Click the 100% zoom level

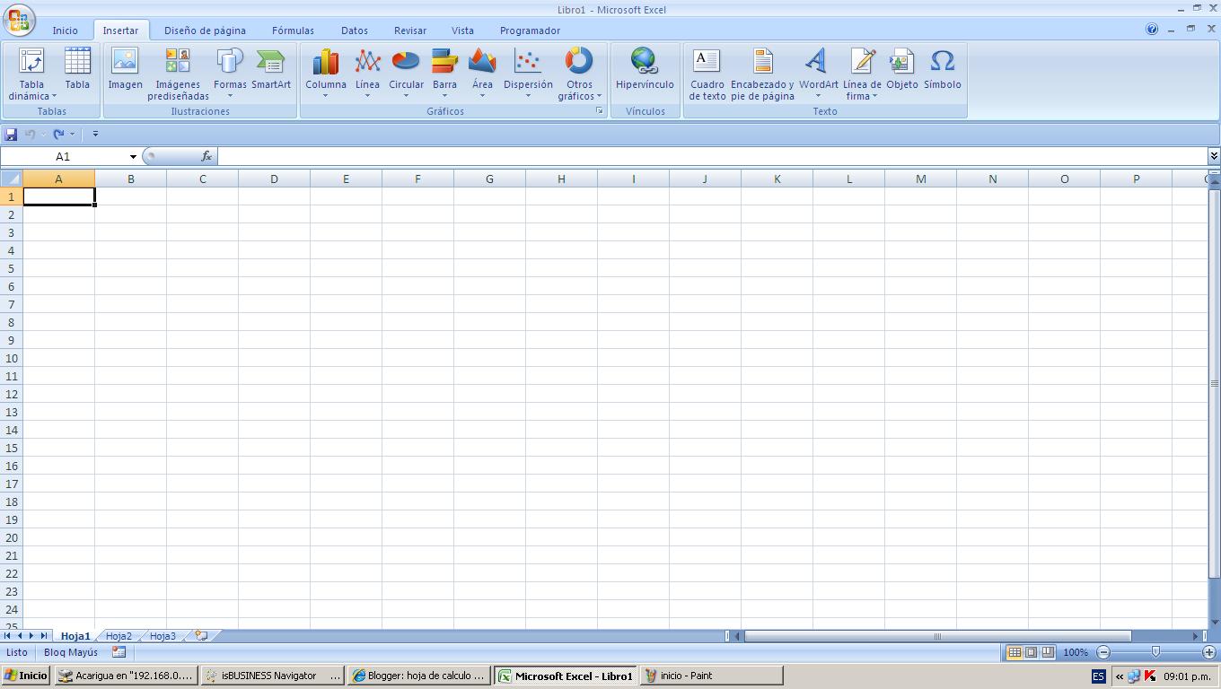1075,652
